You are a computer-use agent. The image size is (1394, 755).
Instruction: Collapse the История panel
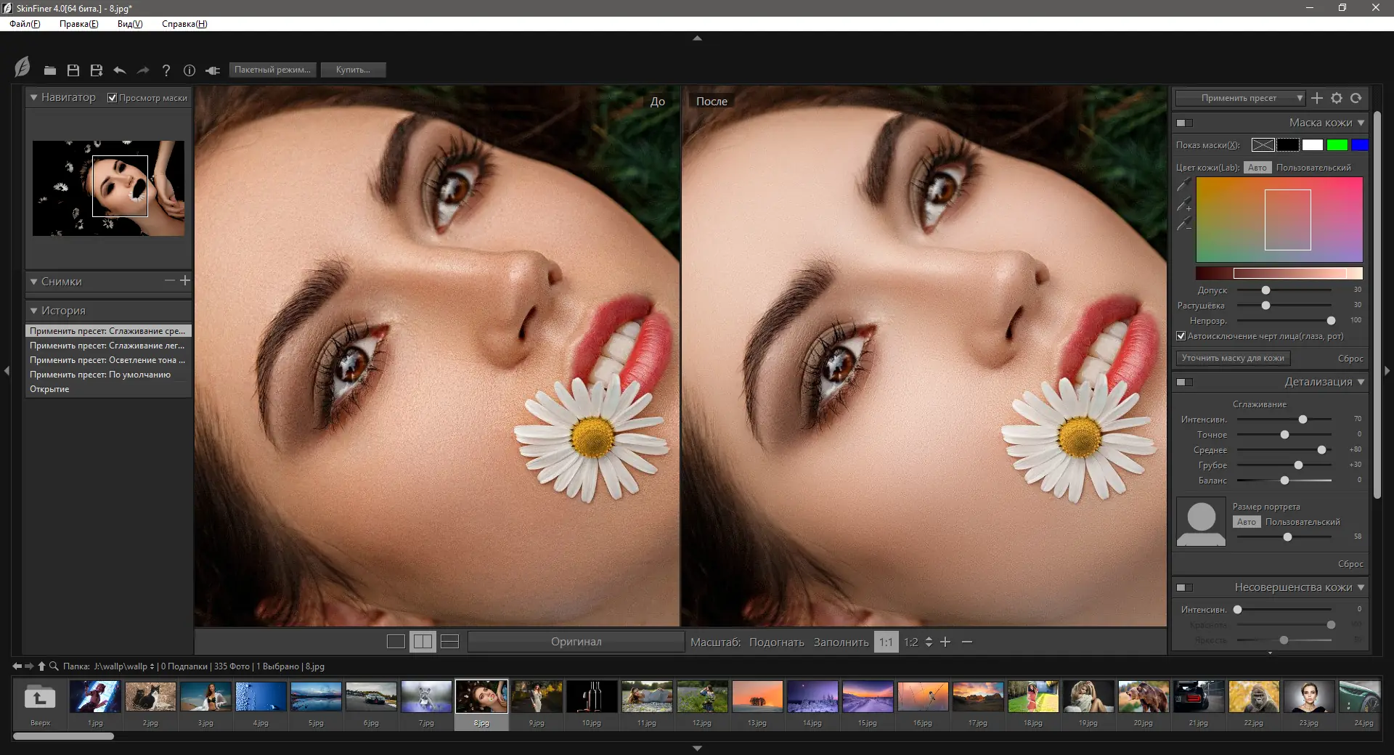[33, 311]
